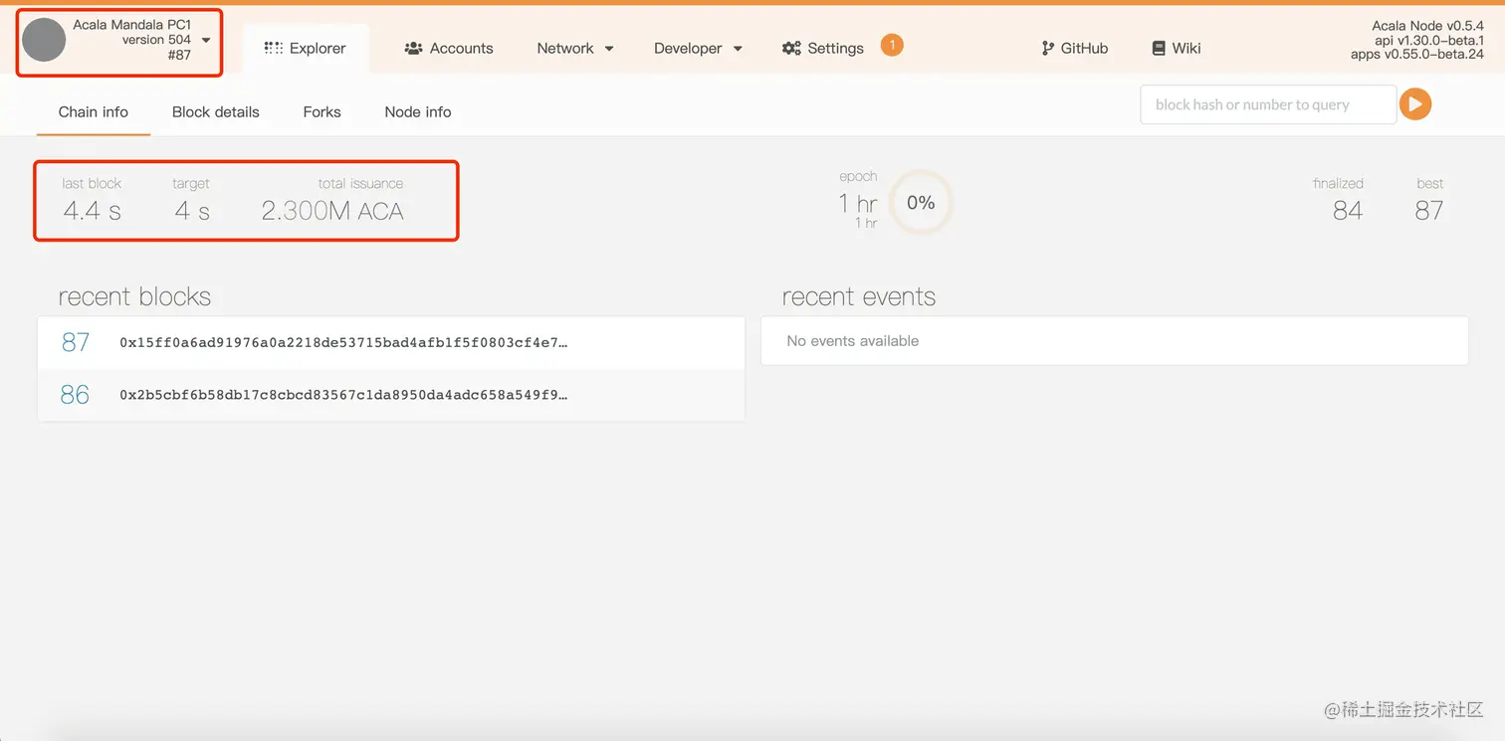Expand the Developer menu

(x=698, y=48)
